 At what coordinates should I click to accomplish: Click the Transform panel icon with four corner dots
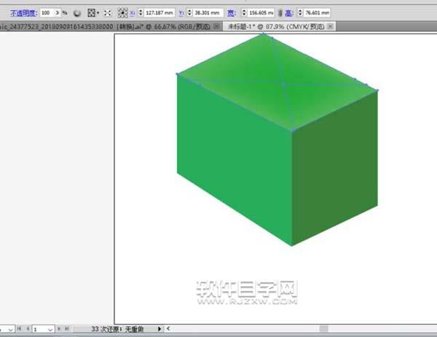[x=108, y=13]
